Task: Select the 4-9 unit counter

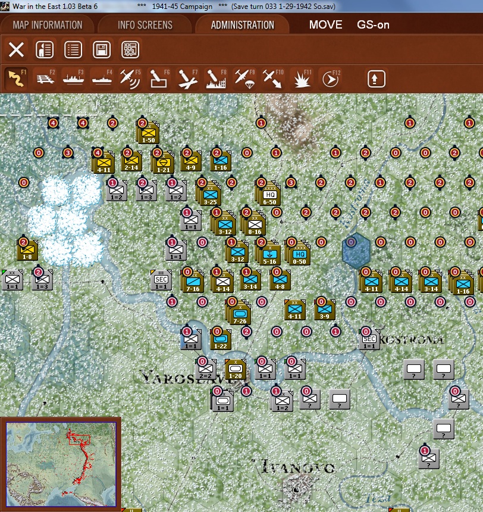Action: (x=190, y=161)
